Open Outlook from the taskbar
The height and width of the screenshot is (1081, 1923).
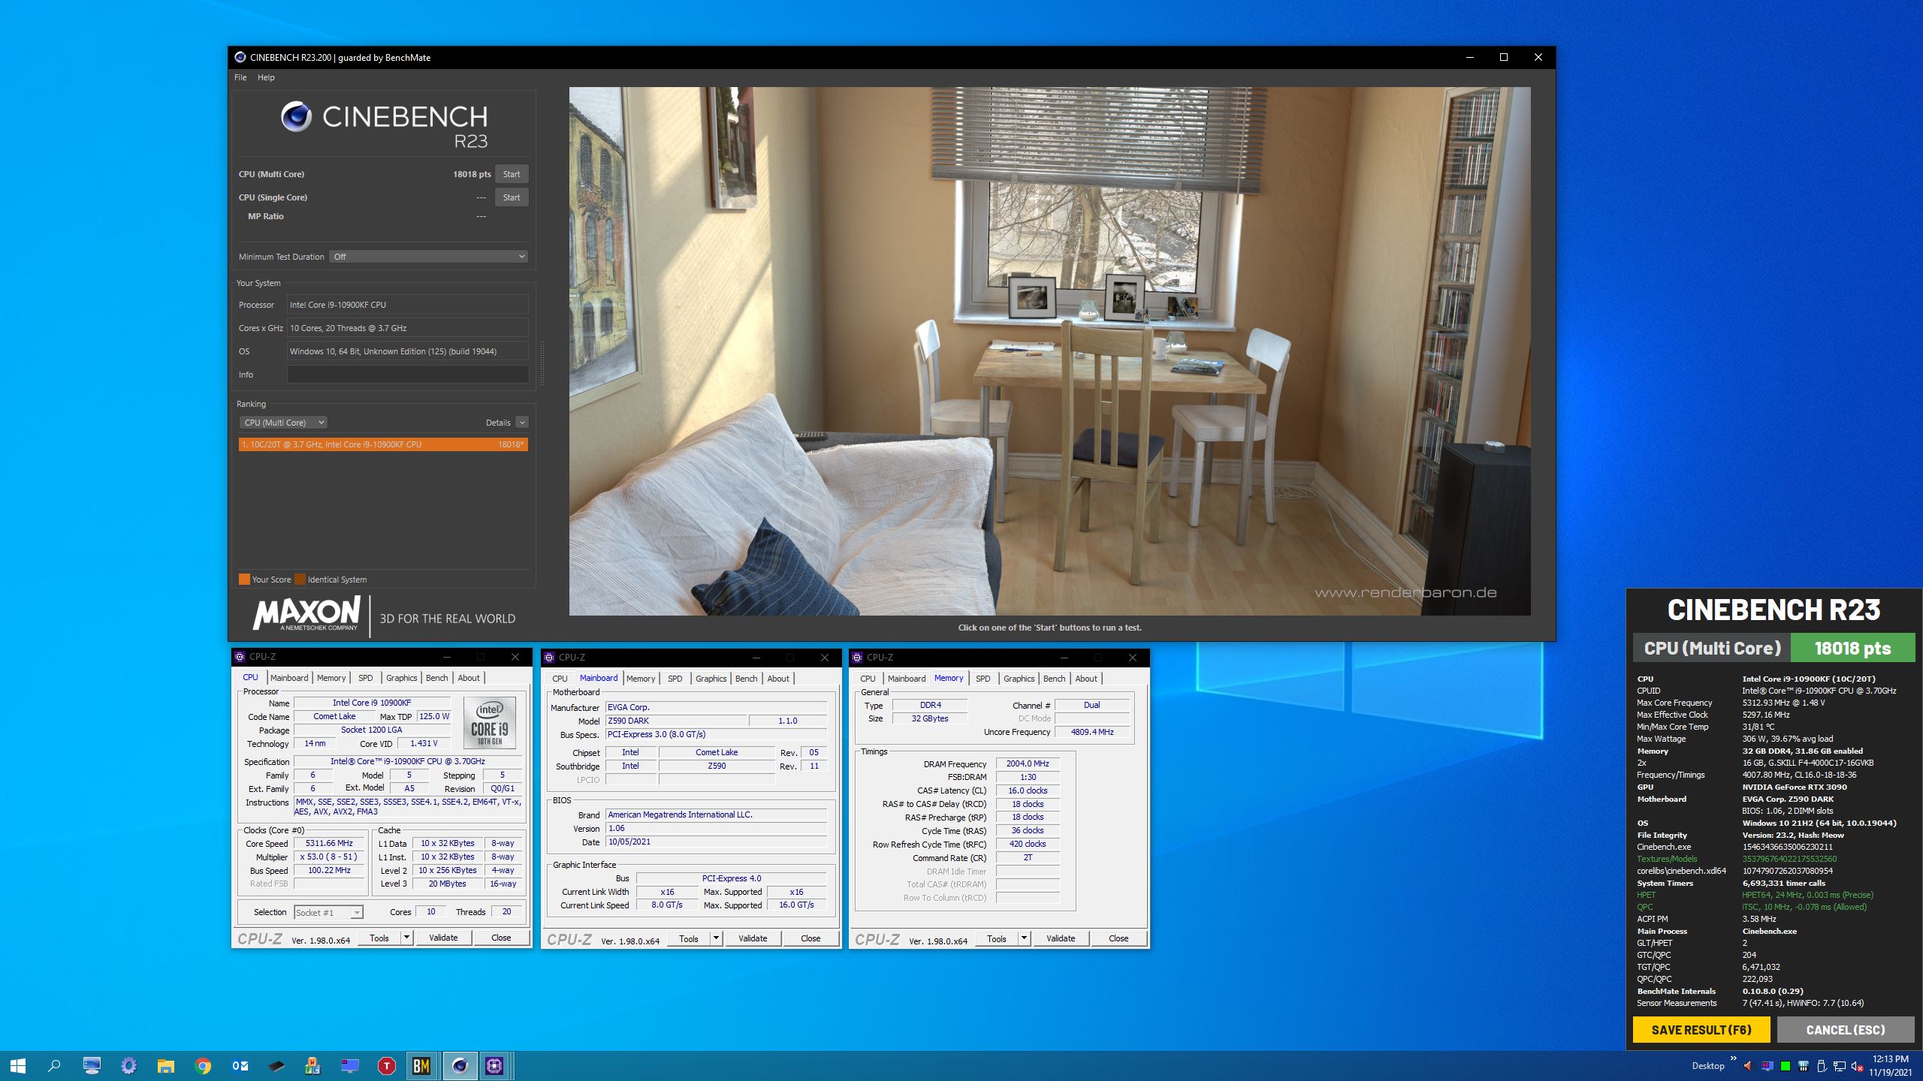240,1065
